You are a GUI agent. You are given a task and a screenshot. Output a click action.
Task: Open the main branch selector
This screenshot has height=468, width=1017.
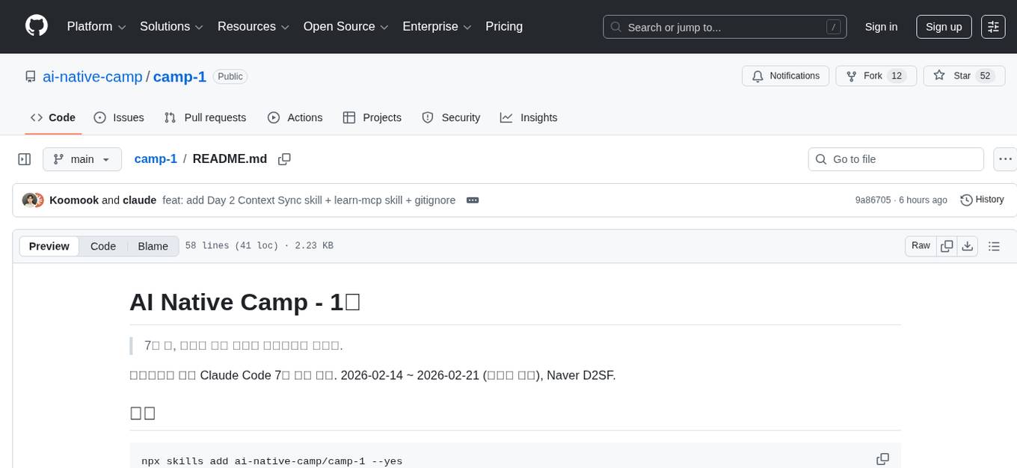(82, 158)
